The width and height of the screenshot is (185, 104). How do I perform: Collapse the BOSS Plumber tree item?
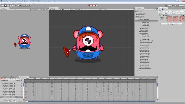(136, 16)
